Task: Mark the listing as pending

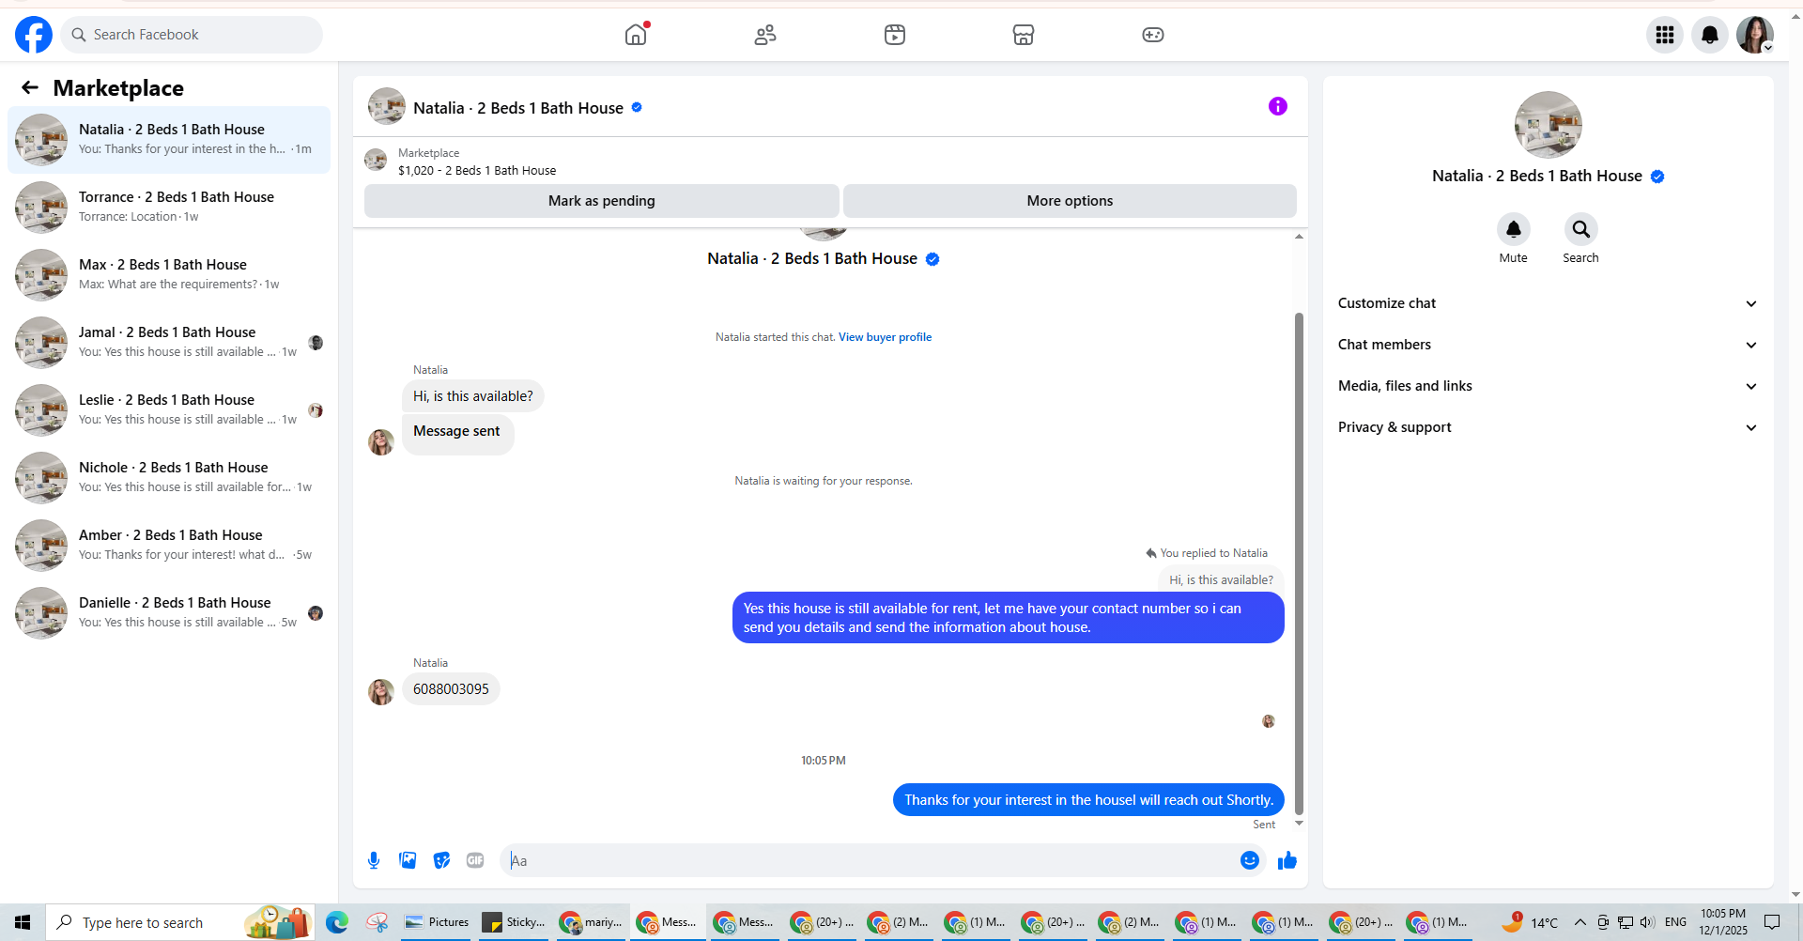Action: coord(602,201)
